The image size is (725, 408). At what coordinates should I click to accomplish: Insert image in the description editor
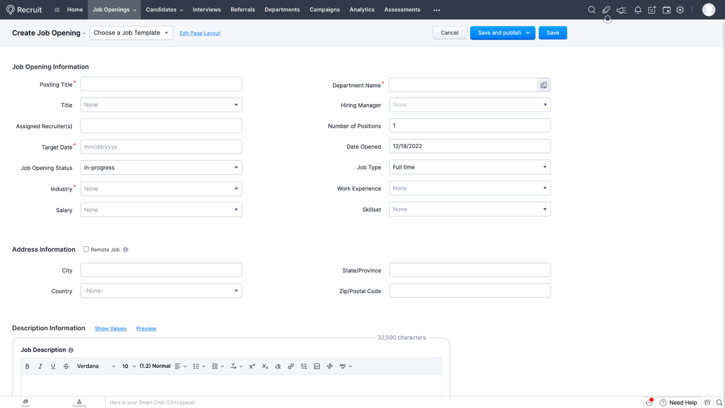[317, 367]
